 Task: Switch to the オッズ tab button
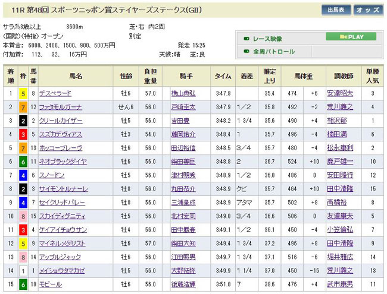click(x=369, y=10)
